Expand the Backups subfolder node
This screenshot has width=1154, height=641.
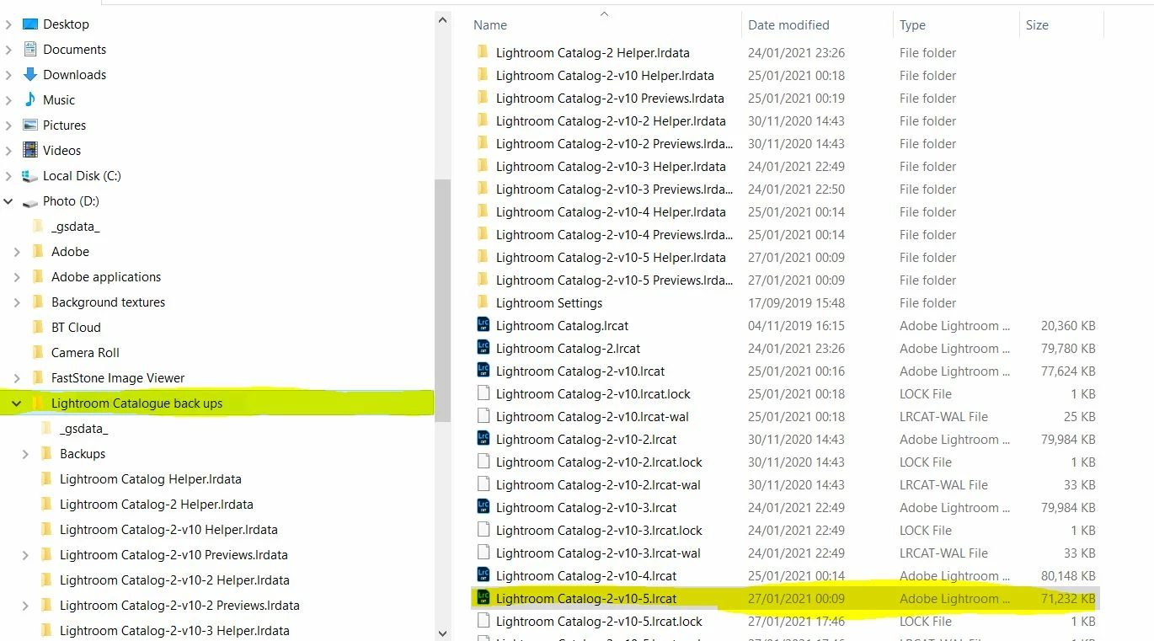[25, 454]
